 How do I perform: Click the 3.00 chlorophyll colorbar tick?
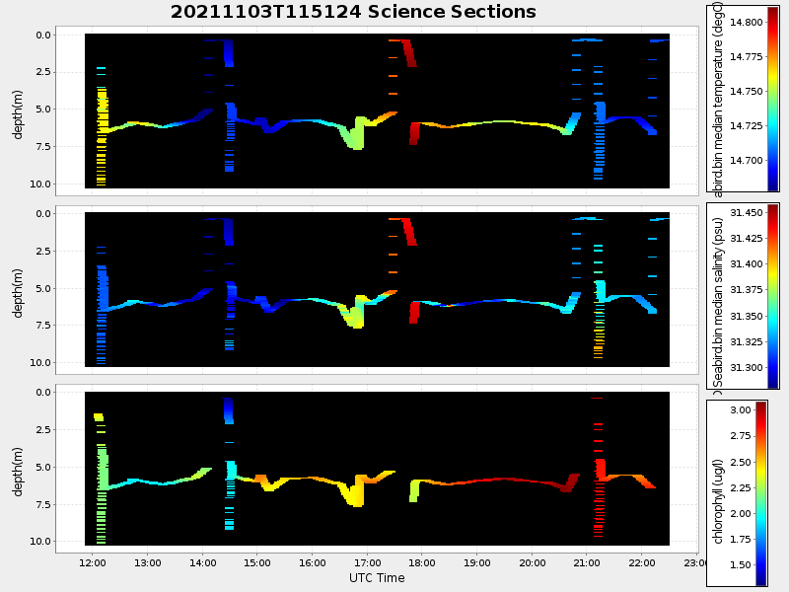[x=741, y=409]
